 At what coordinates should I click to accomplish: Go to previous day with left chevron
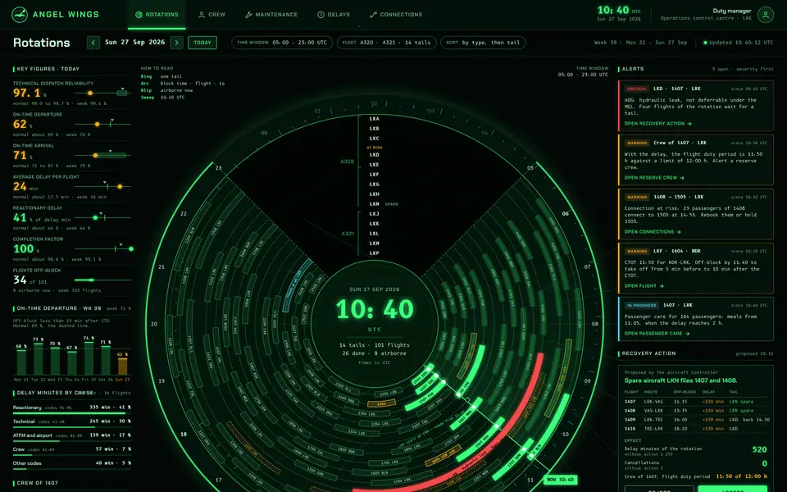pyautogui.click(x=93, y=43)
